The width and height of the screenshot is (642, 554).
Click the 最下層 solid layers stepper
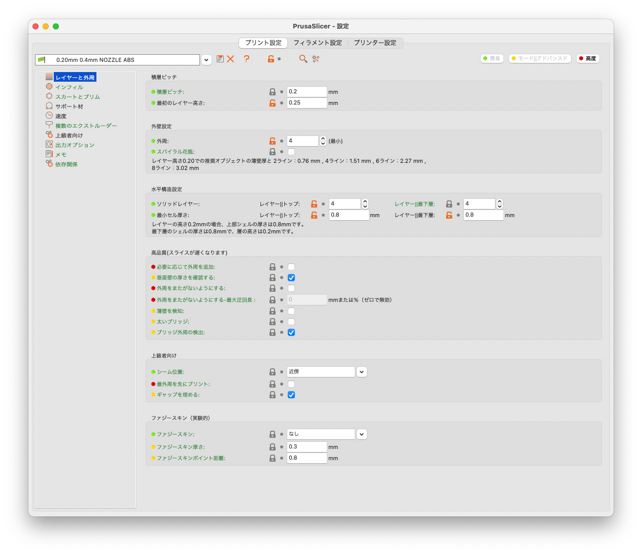499,204
